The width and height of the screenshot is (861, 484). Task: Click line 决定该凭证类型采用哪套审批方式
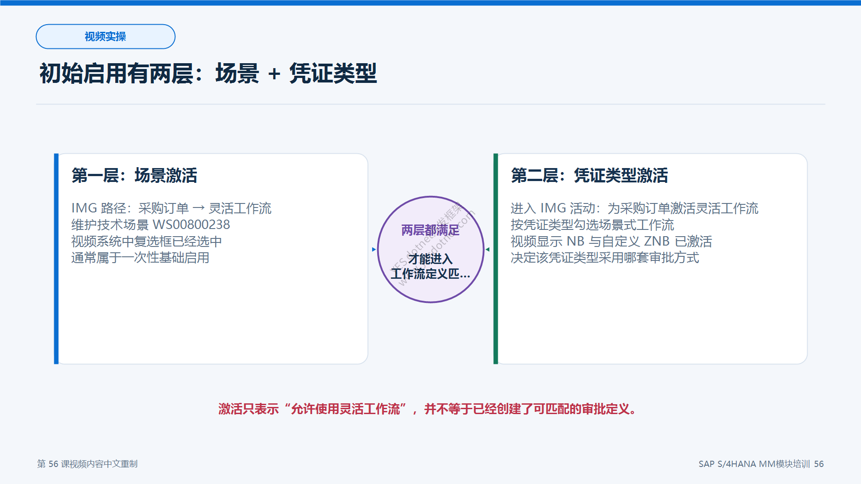pos(605,258)
